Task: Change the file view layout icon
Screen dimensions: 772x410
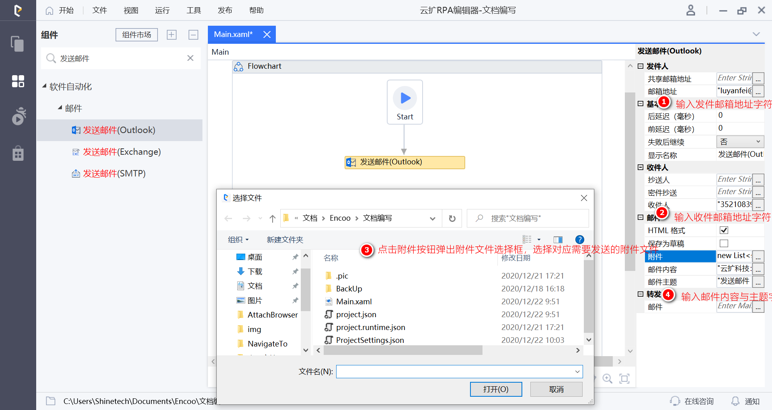Action: 527,240
